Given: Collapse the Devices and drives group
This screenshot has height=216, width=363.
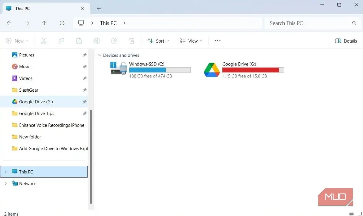Looking at the screenshot, I should (99, 55).
